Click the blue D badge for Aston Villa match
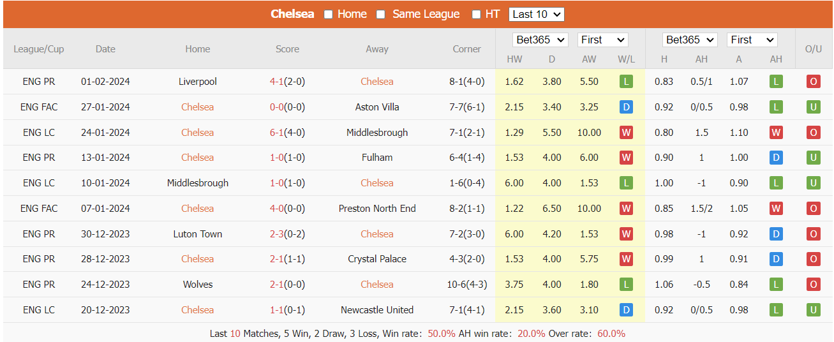Screen dimensions: 834x342 pos(626,107)
